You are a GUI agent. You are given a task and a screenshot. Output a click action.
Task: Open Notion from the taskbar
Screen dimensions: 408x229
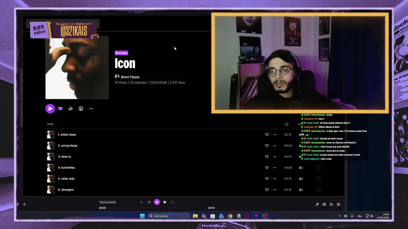coord(239,216)
